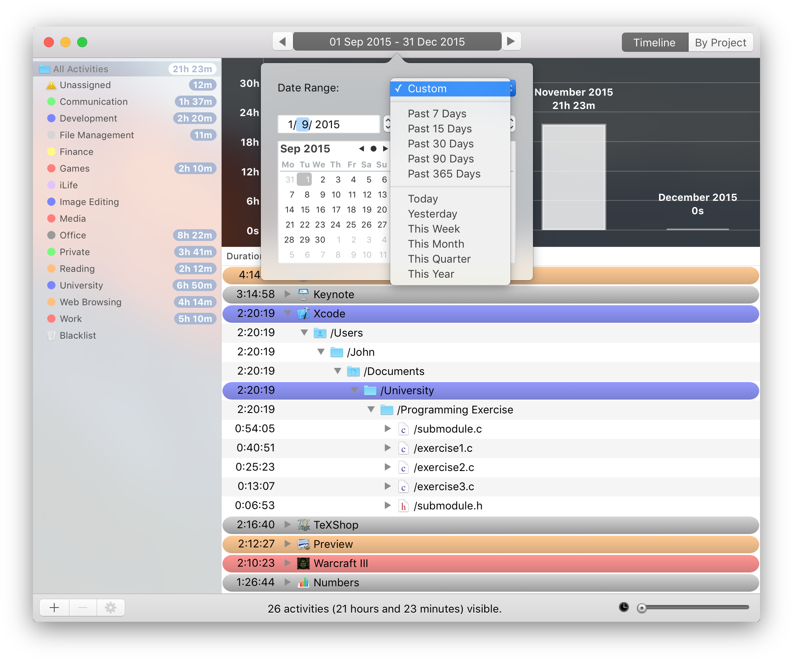
Task: Click the clock icon beside the slider
Action: [624, 607]
